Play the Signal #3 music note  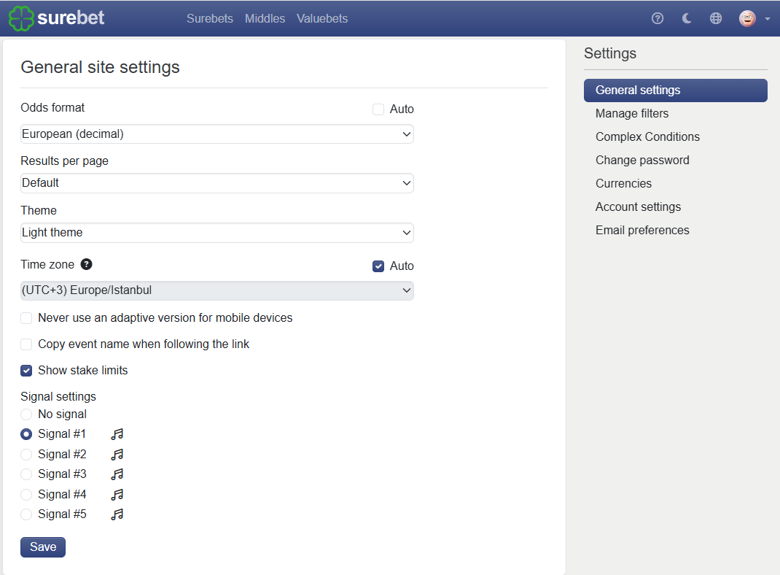(x=117, y=474)
